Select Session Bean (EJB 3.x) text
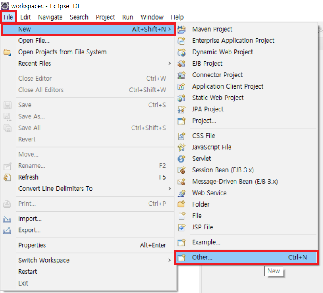Viewport: 323px width, 293px height. 223,170
